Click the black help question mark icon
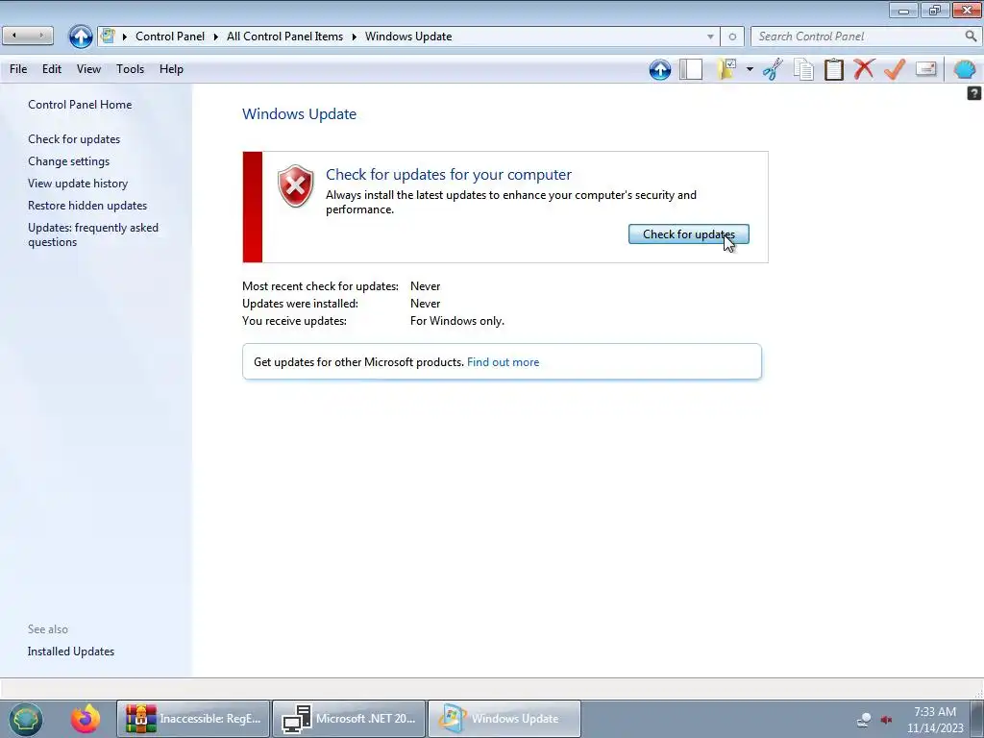Screen dimensions: 984x738 [x=973, y=94]
